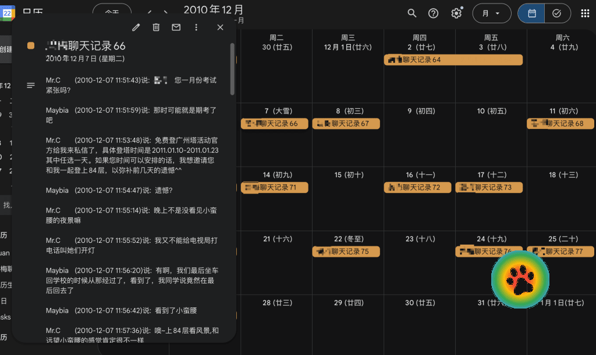Open the 聊天记录 67 event on December 8
Image resolution: width=596 pixels, height=355 pixels.
[x=346, y=124]
